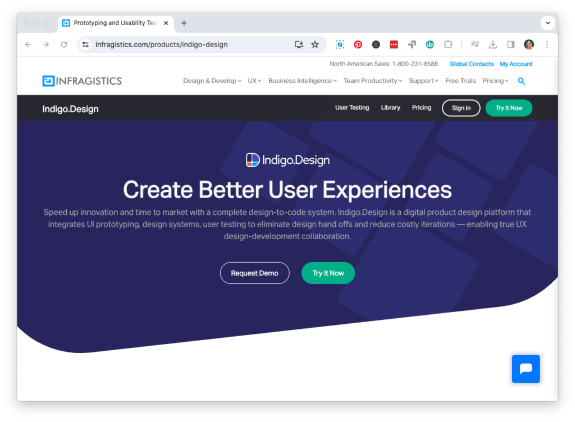Viewport: 575px width, 422px height.
Task: Click the green round extension icon
Action: [430, 44]
